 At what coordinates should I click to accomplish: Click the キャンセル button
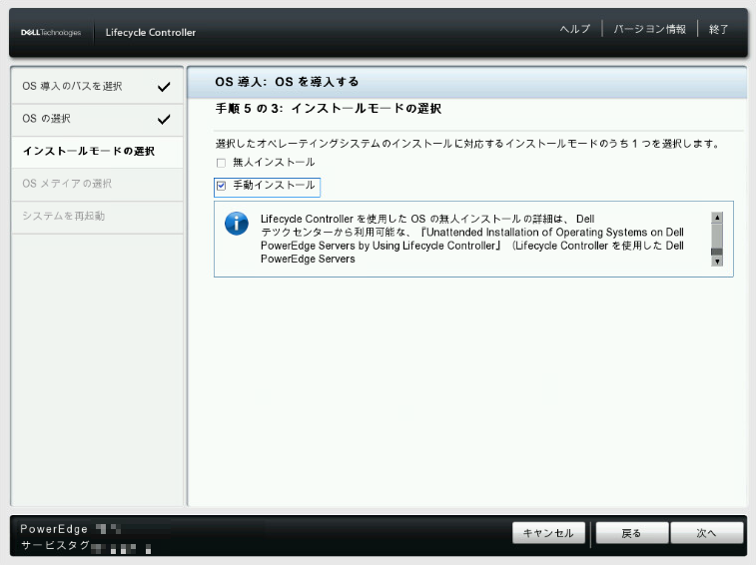(548, 533)
